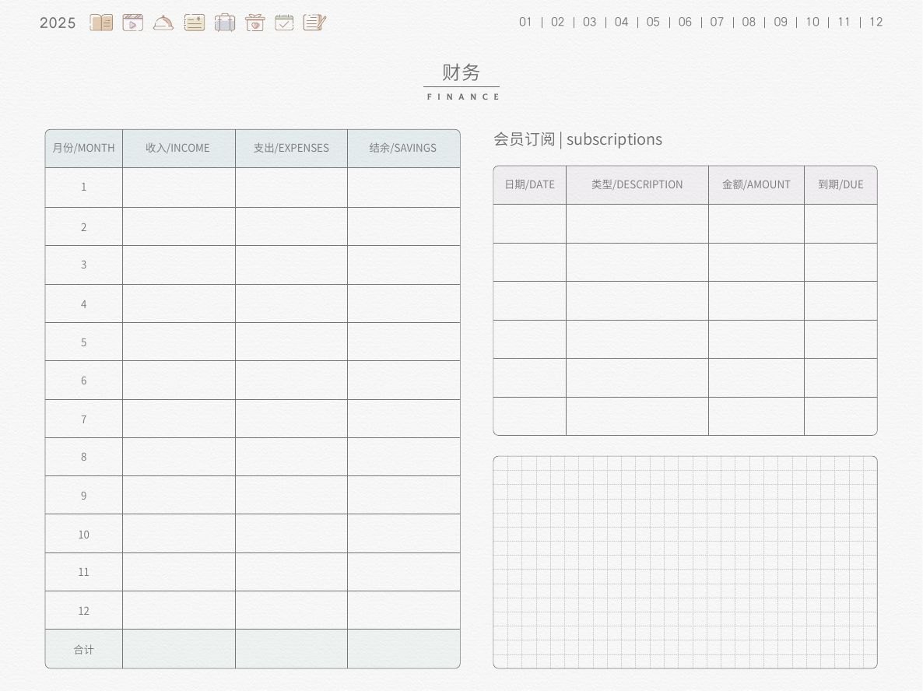Jump to month tab 02
This screenshot has width=923, height=691.
(557, 23)
